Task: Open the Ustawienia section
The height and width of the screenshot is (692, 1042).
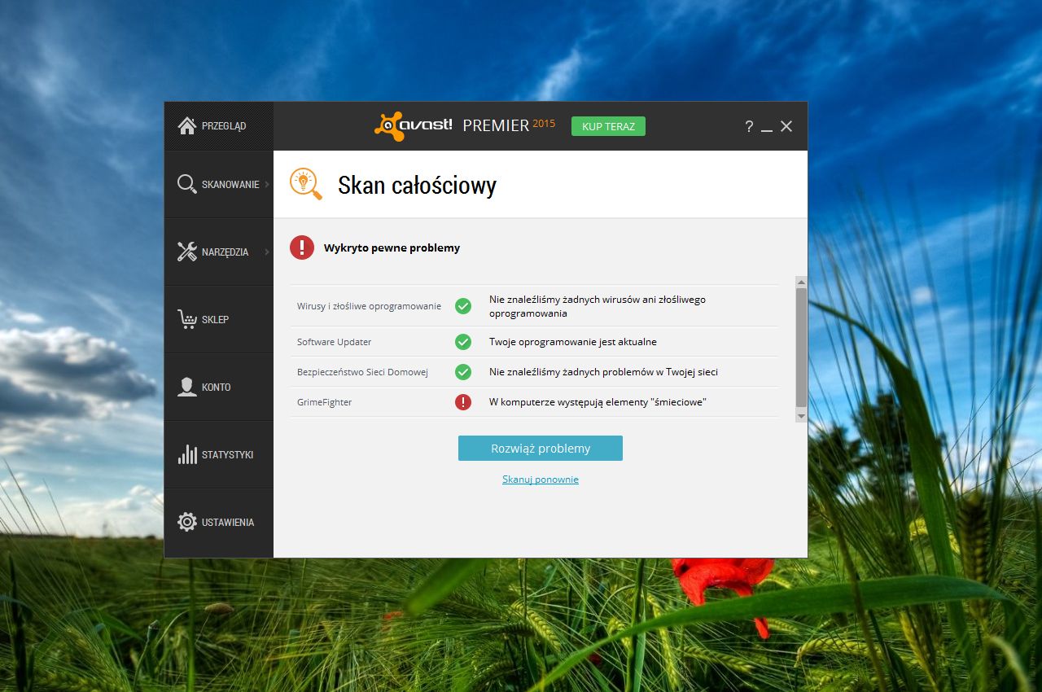Action: pos(219,522)
